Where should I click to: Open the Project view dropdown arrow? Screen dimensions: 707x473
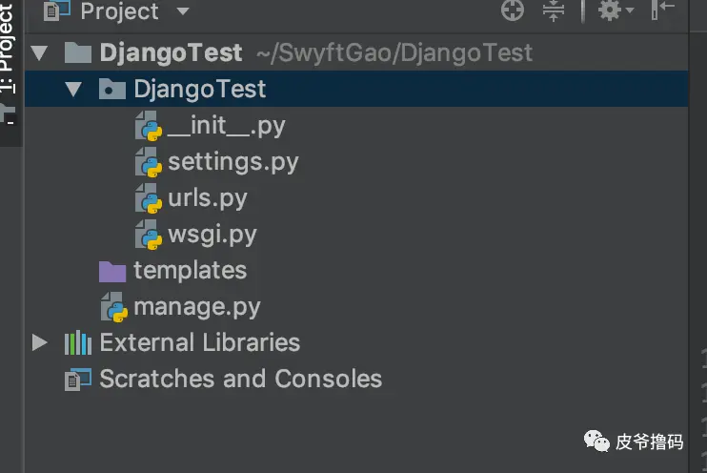[183, 11]
